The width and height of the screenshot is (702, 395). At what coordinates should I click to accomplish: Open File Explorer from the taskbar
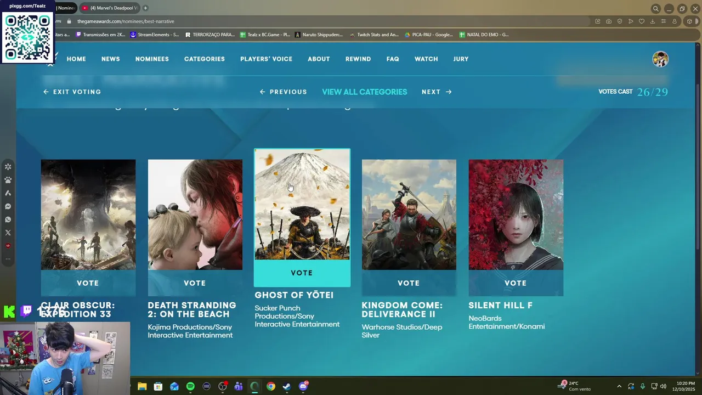coord(142,386)
